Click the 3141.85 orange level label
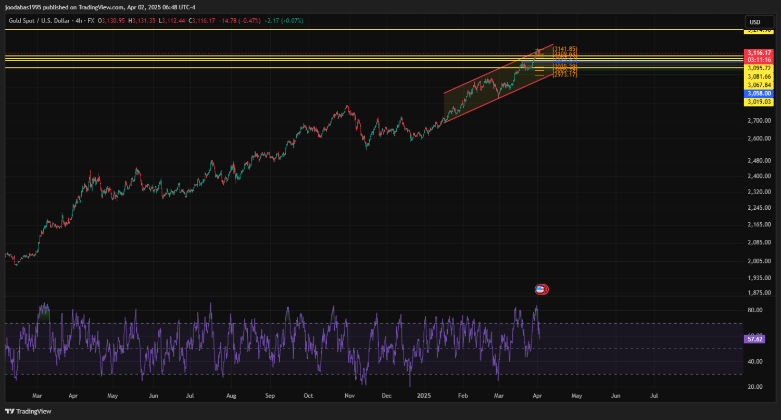 [564, 49]
